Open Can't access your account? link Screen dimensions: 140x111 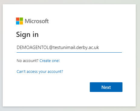pyautogui.click(x=40, y=72)
